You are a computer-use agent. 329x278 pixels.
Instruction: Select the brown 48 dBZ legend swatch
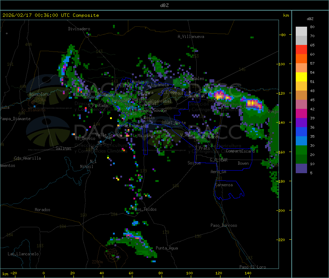pyautogui.click(x=301, y=95)
